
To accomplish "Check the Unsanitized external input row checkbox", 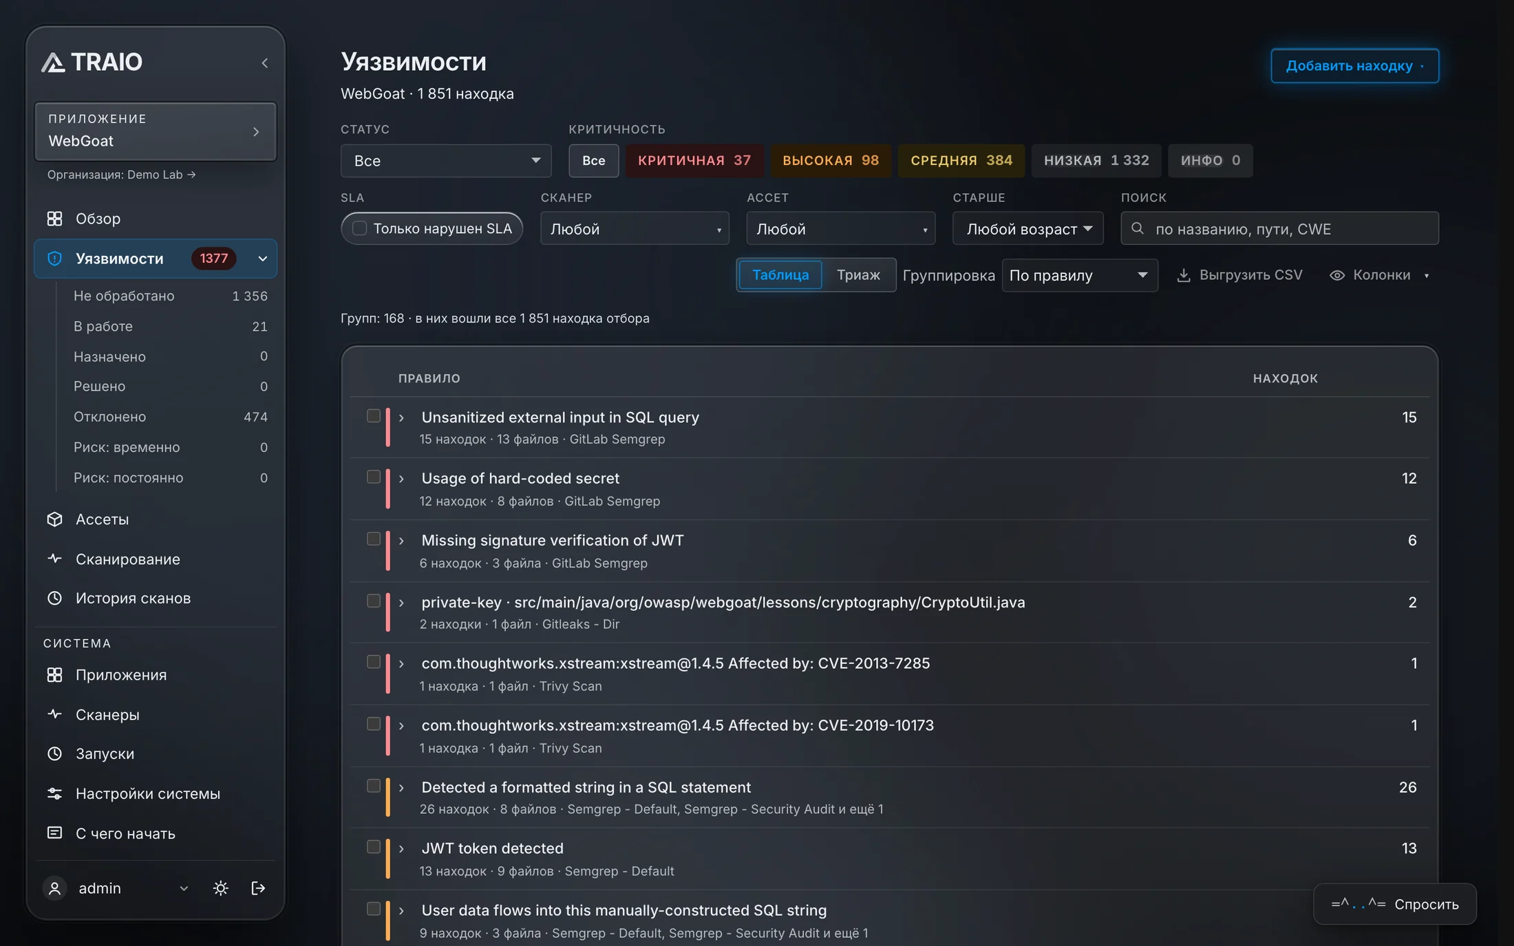I will click(373, 416).
